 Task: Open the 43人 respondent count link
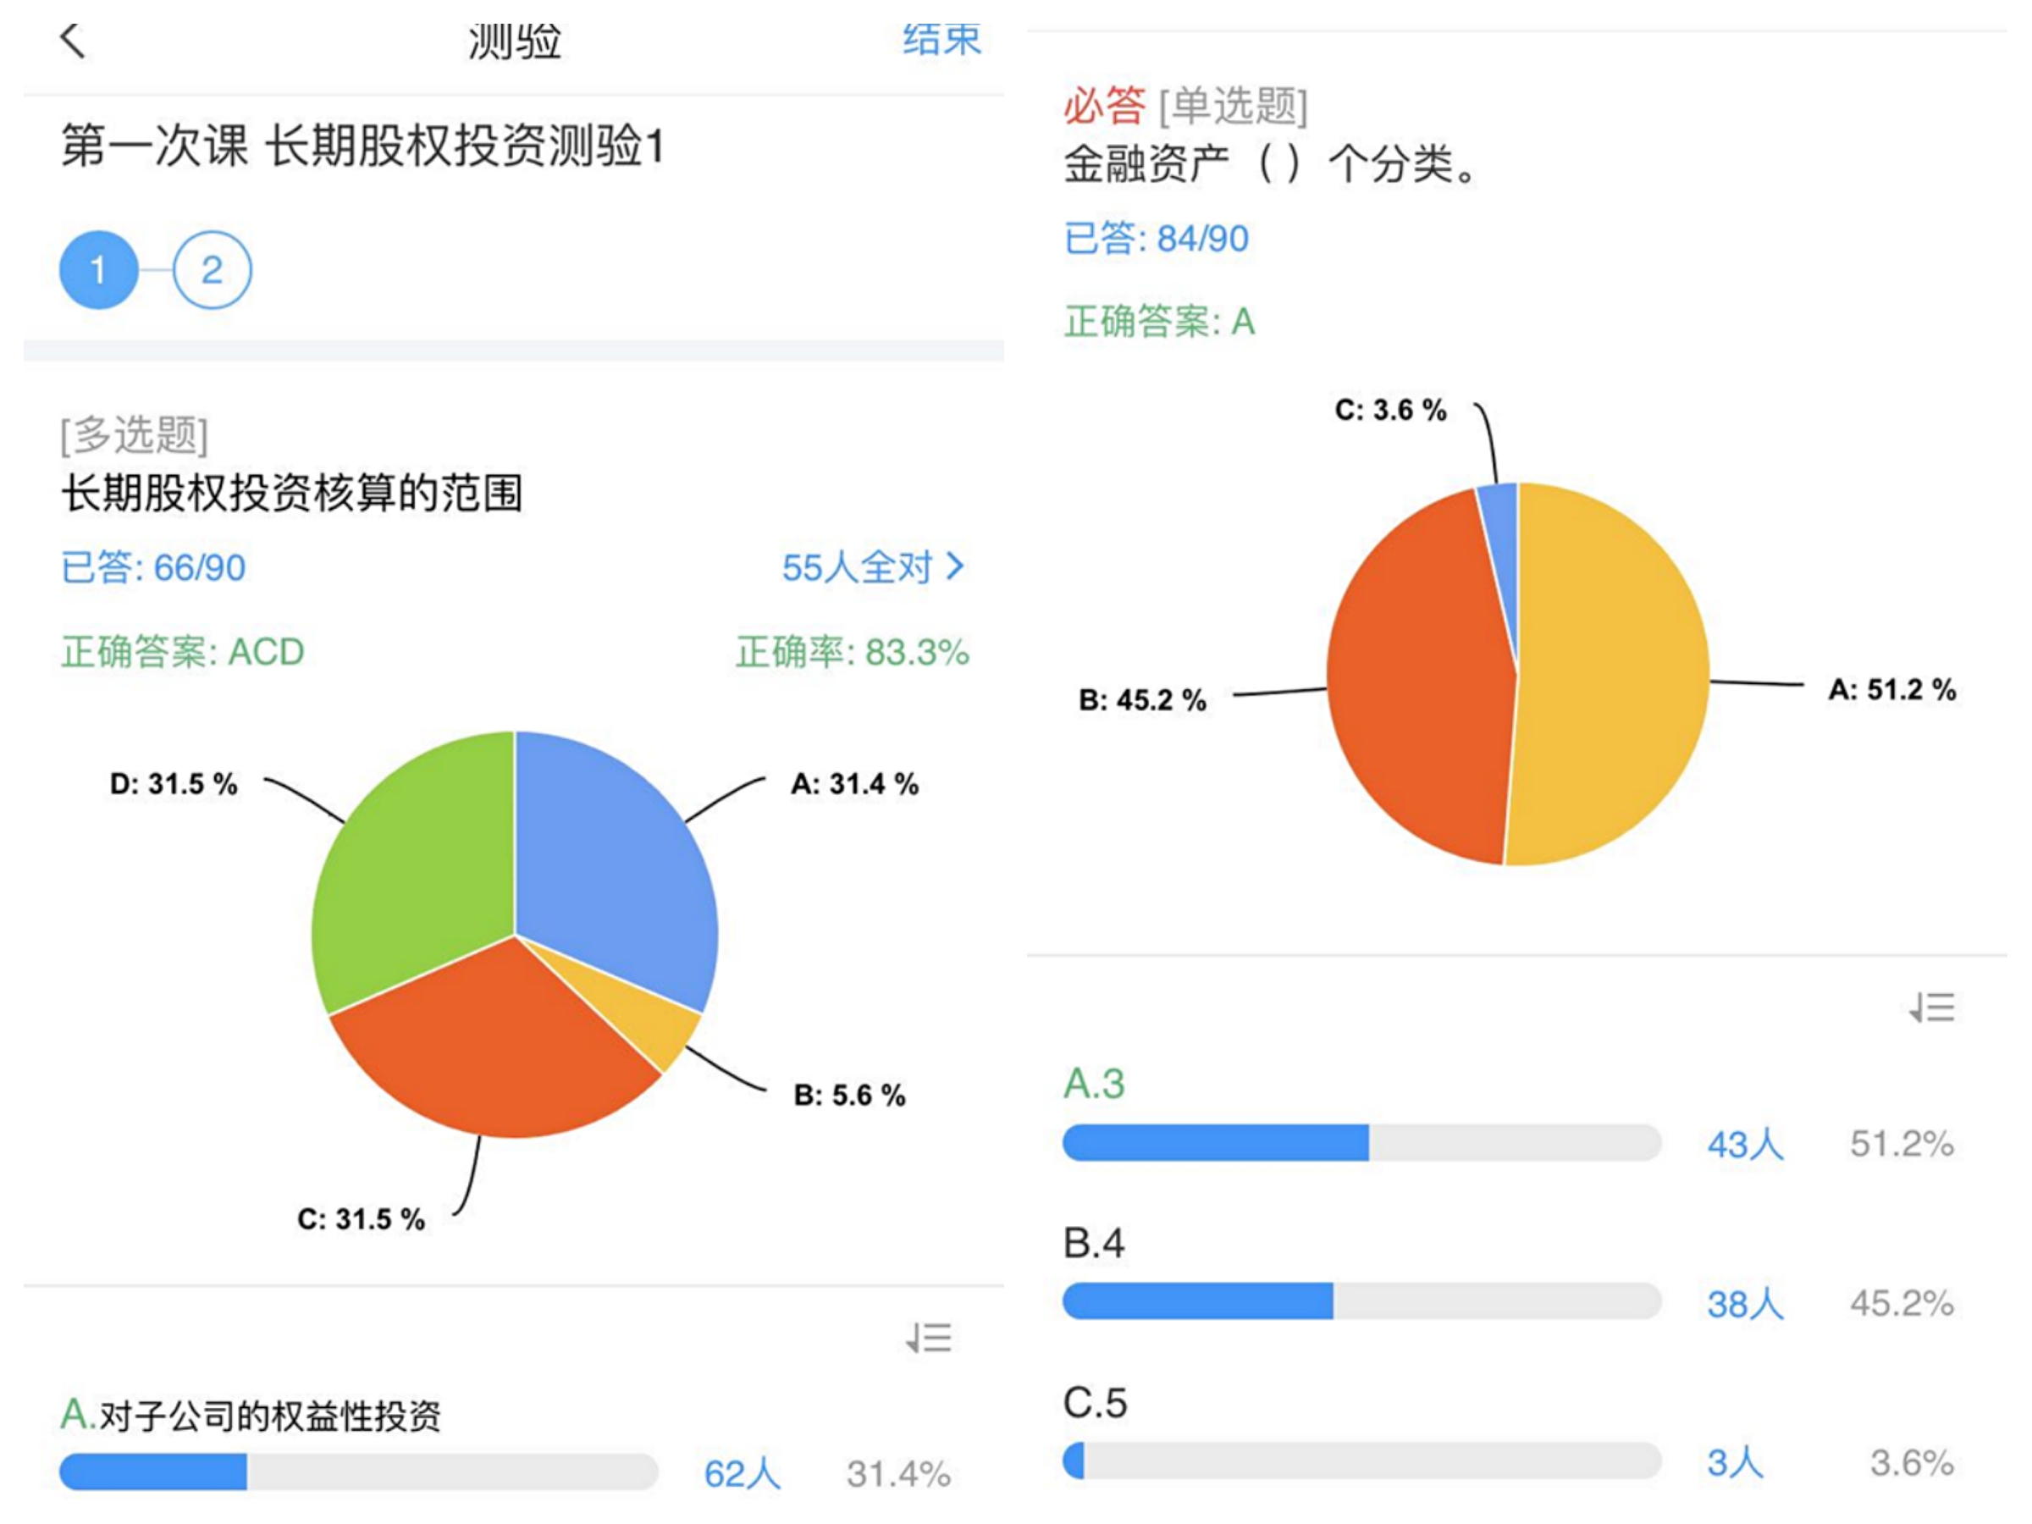pyautogui.click(x=1744, y=1144)
